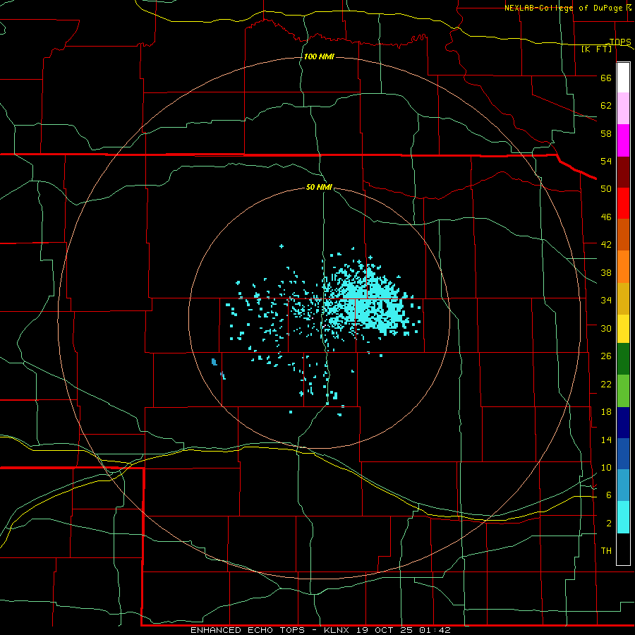
Task: Click the 26 value on legend scale
Action: coord(606,356)
